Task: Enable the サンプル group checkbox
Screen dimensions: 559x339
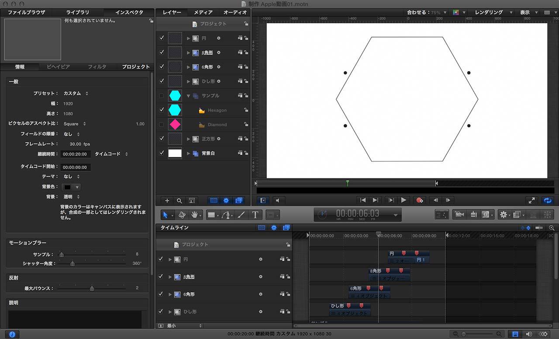Action: click(162, 96)
